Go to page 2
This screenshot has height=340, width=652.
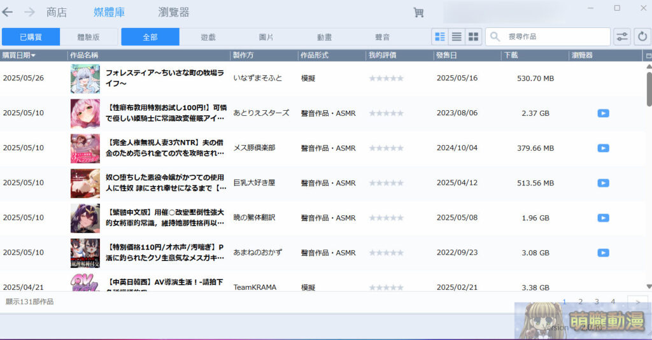[581, 302]
